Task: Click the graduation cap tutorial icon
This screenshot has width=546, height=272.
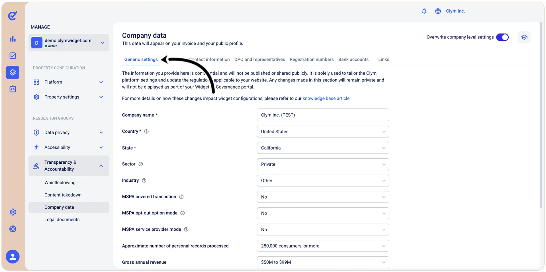Action: coord(524,37)
